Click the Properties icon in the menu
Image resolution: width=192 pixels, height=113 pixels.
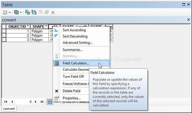pyautogui.click(x=57, y=98)
